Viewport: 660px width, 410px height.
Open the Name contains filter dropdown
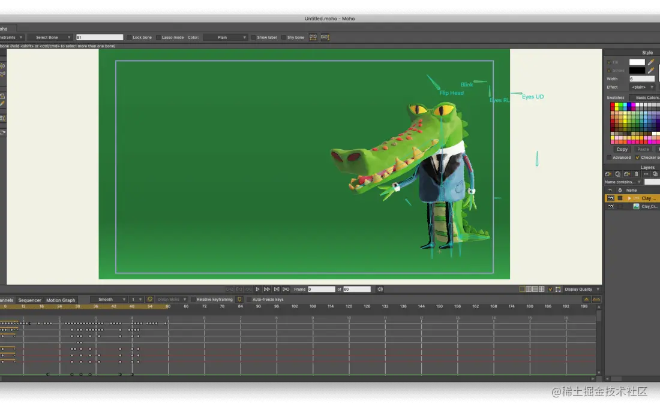pyautogui.click(x=623, y=182)
